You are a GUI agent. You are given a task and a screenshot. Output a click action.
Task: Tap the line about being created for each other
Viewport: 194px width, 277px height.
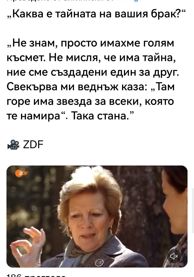tap(93, 72)
